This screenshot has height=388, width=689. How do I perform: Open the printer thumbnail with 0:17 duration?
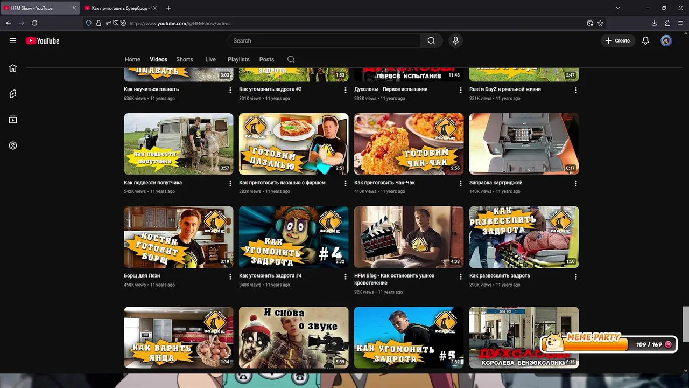(x=524, y=144)
